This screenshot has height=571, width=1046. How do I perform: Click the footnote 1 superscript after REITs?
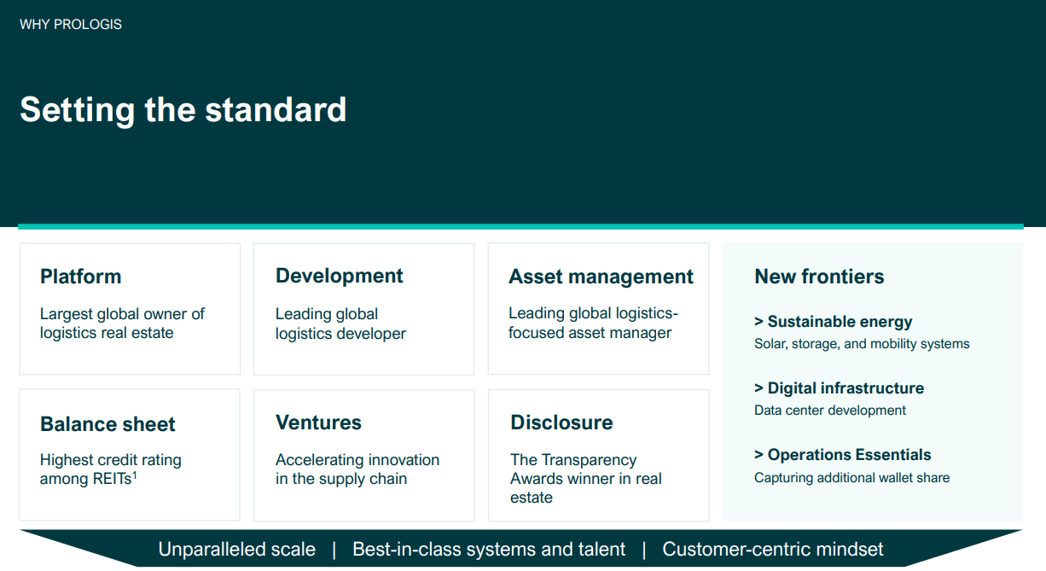pyautogui.click(x=135, y=475)
